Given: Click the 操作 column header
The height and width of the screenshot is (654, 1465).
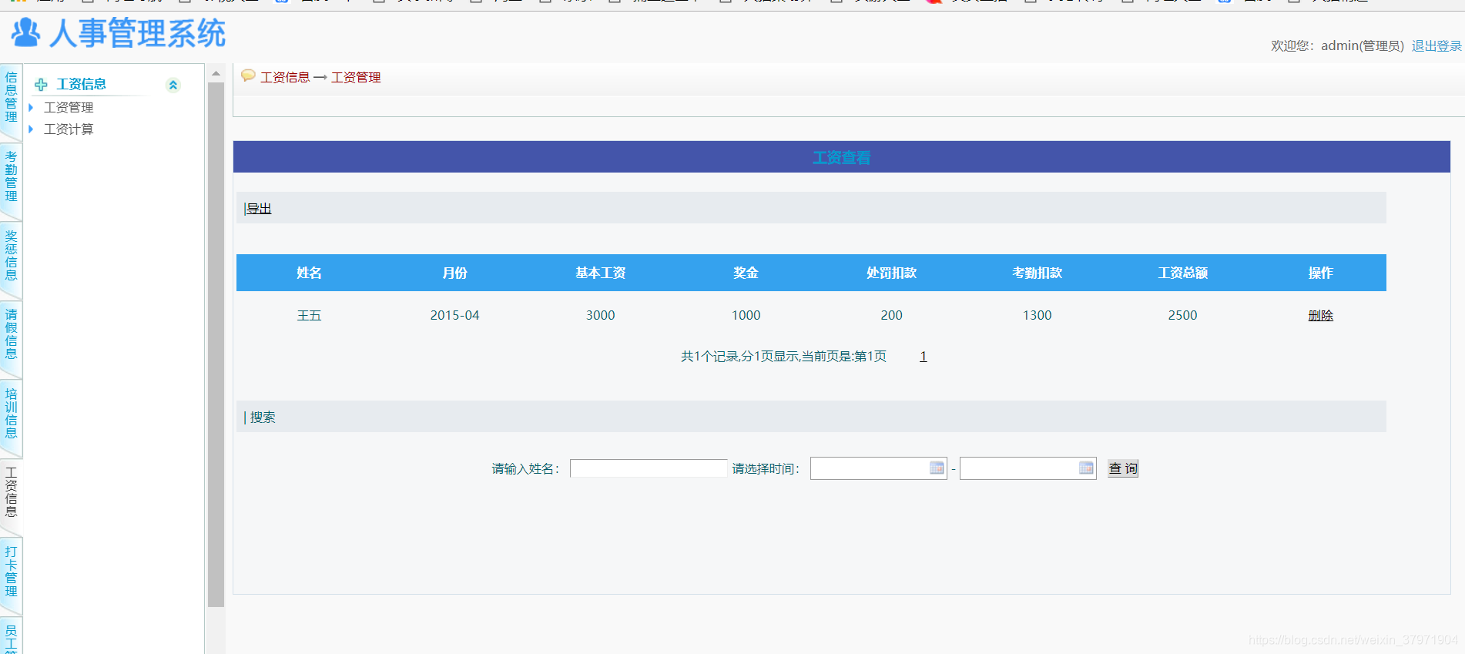Looking at the screenshot, I should (x=1320, y=273).
